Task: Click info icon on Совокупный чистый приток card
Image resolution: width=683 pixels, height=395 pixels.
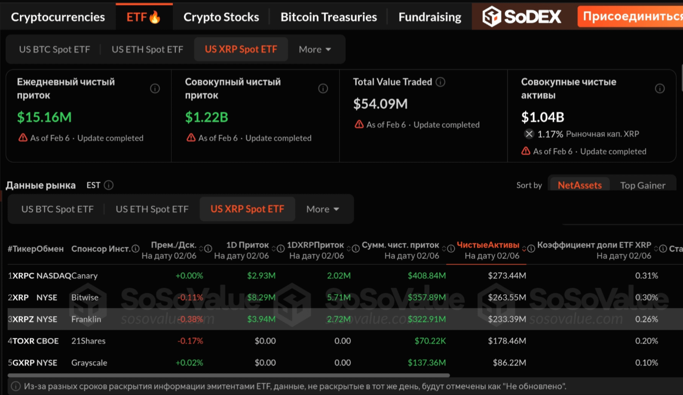Action: pos(323,88)
